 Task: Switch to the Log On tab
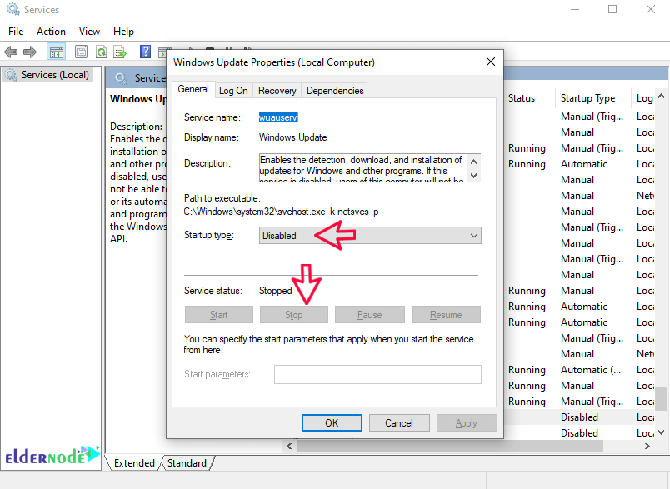click(233, 91)
